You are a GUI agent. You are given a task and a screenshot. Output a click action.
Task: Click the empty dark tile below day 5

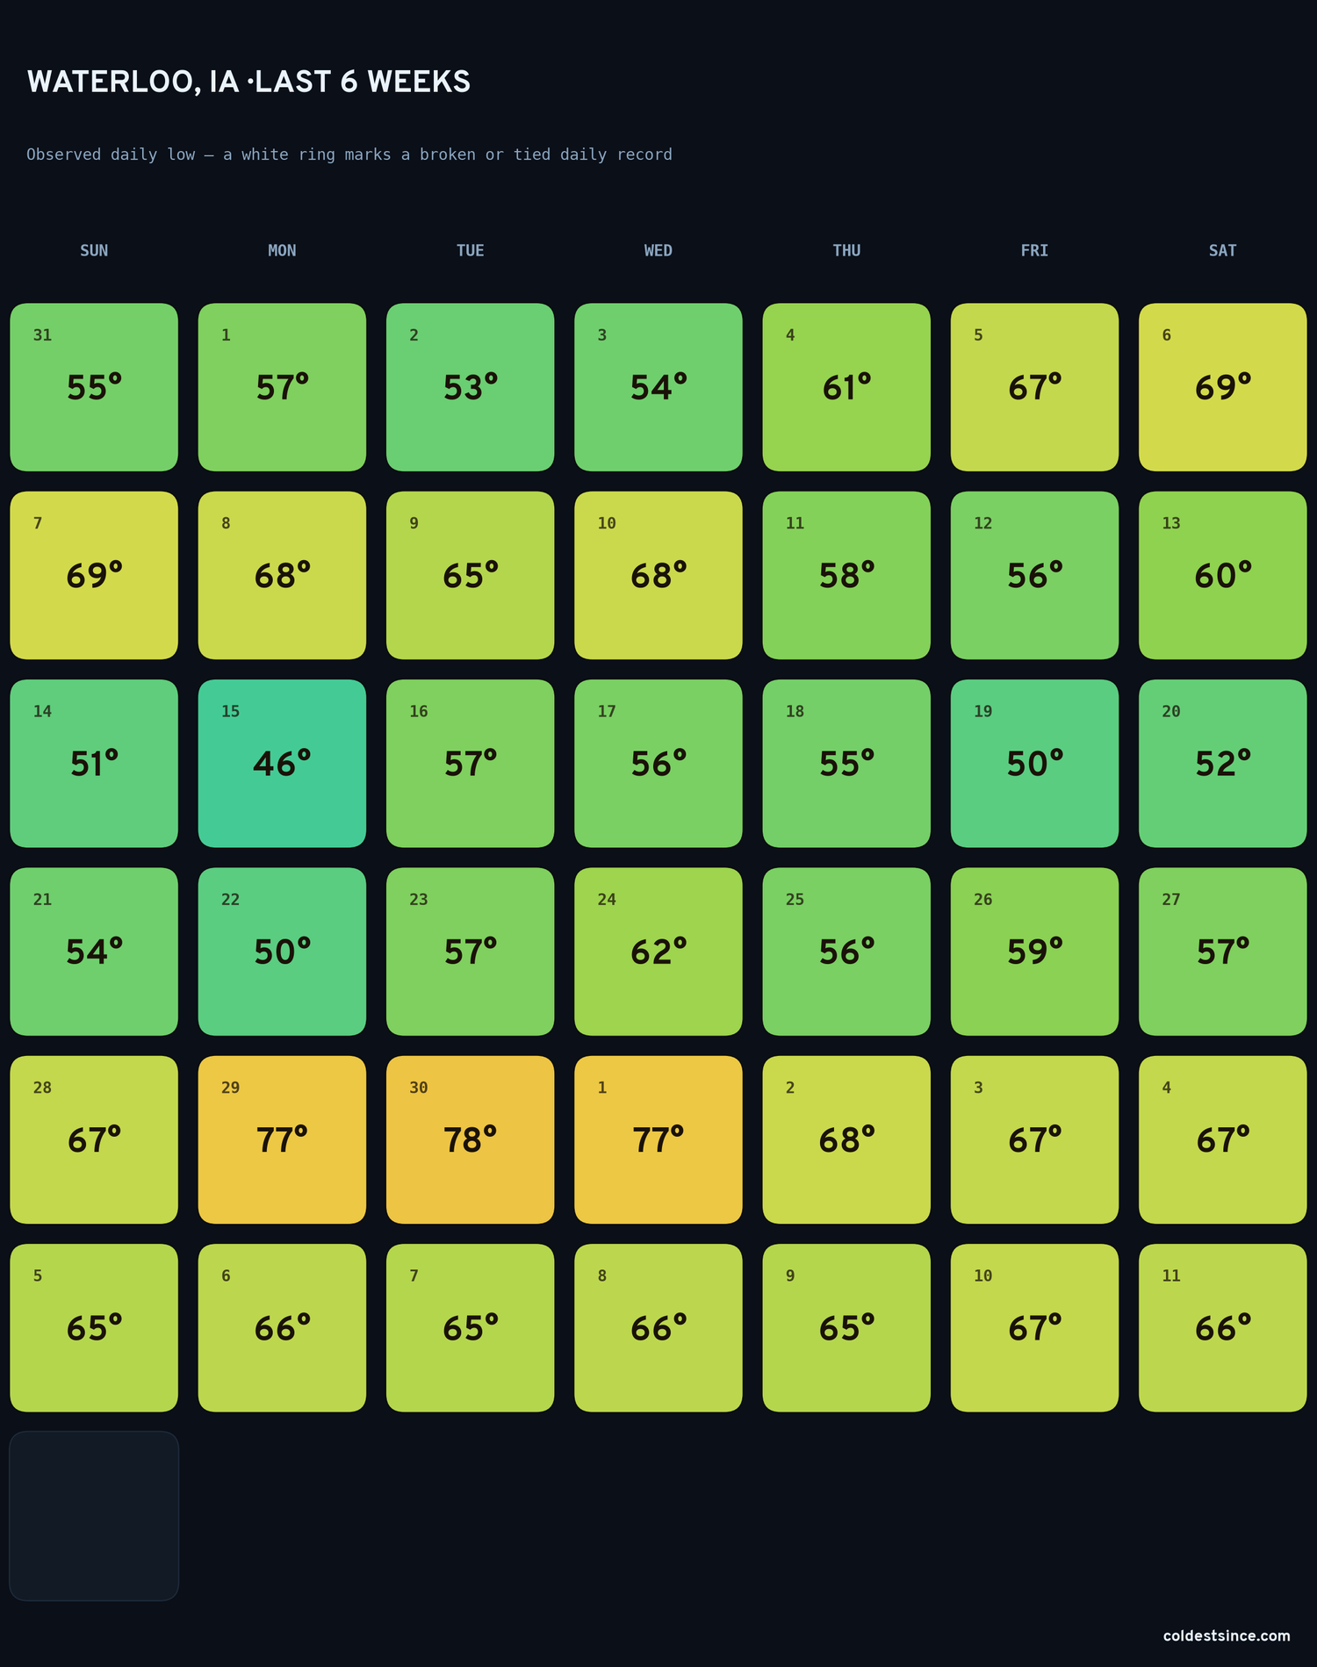94,1516
